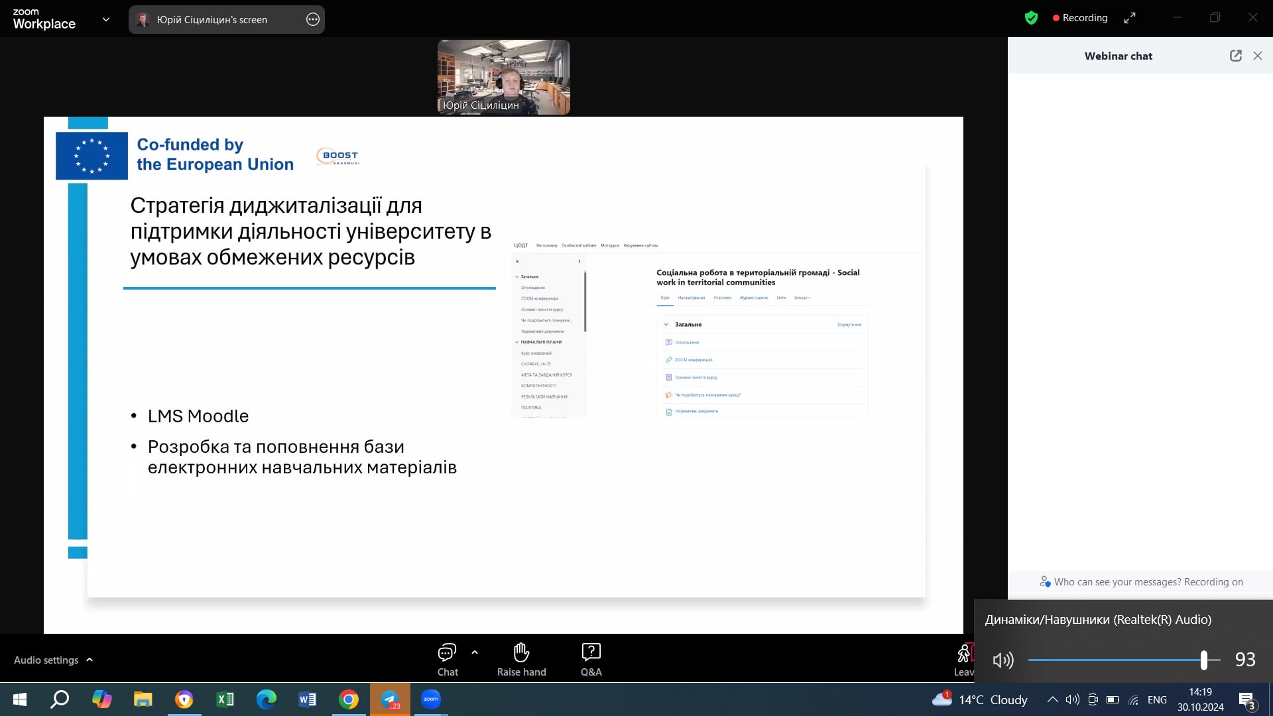Mute the speaker in the volume popup
Image resolution: width=1273 pixels, height=716 pixels.
1002,660
